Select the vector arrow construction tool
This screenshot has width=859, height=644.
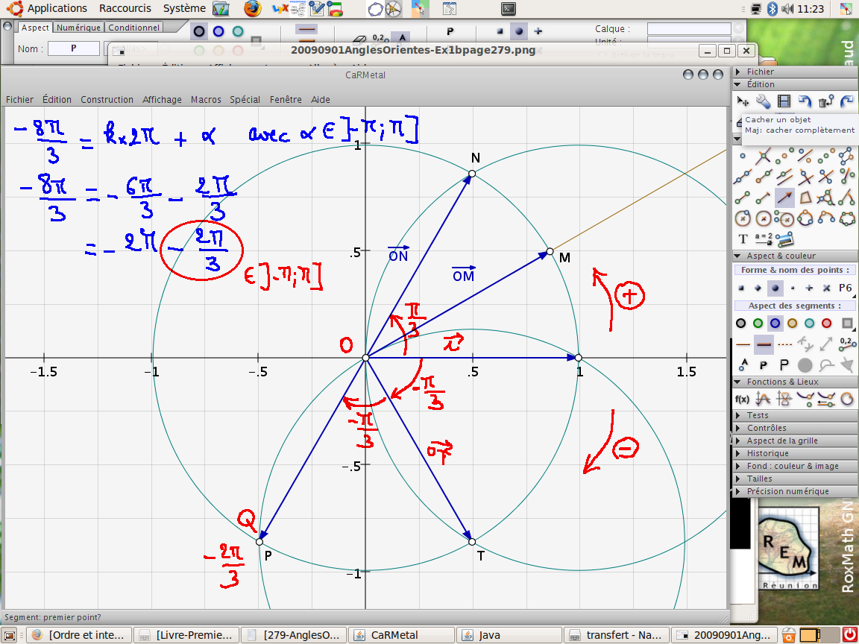coord(784,198)
